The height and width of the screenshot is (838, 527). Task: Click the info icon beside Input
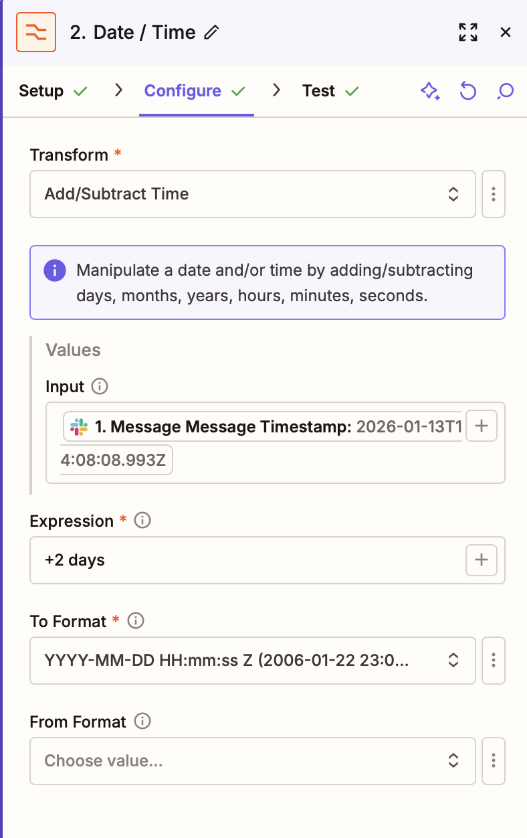pyautogui.click(x=100, y=386)
